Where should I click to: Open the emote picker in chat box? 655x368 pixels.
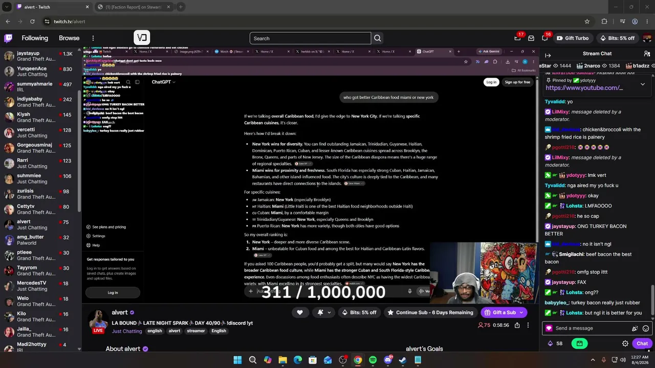click(x=646, y=329)
